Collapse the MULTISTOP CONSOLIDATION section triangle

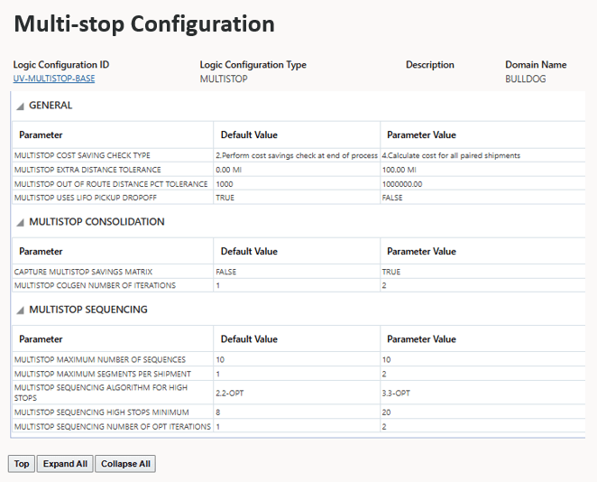(20, 223)
